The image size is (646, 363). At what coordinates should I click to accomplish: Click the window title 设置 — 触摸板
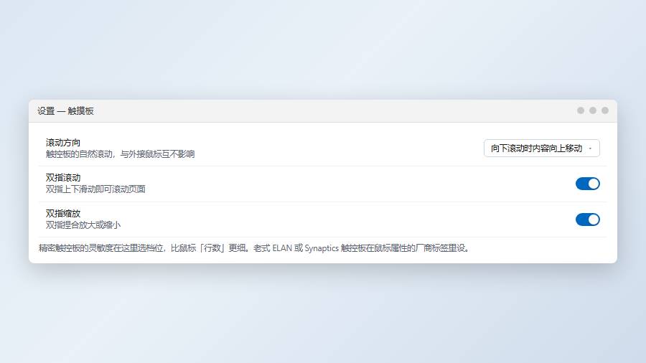(65, 111)
